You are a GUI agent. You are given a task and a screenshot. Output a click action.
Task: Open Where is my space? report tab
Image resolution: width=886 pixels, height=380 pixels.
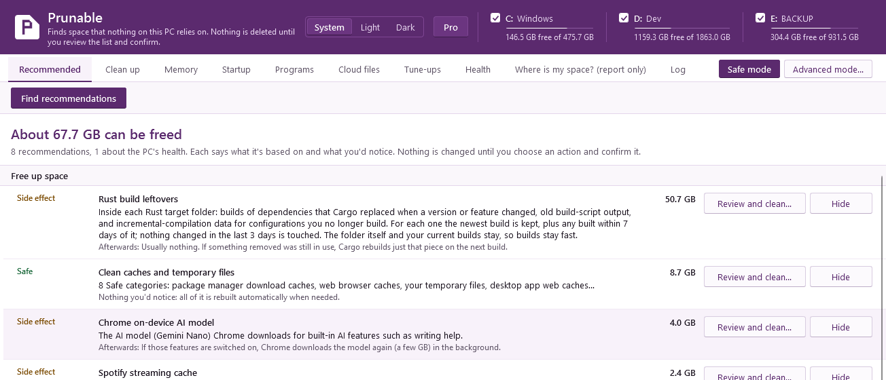click(x=580, y=69)
